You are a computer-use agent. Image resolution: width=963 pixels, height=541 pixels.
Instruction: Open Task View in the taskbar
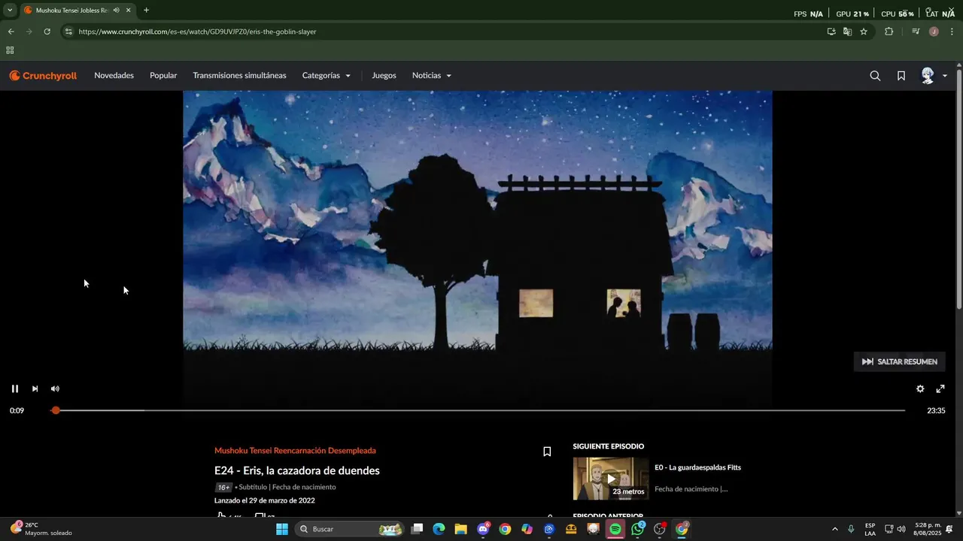tap(417, 529)
